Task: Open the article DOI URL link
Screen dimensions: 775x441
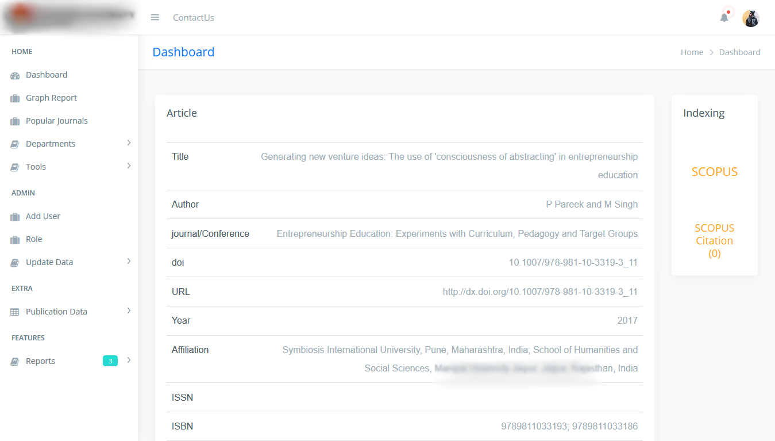Action: [x=539, y=292]
